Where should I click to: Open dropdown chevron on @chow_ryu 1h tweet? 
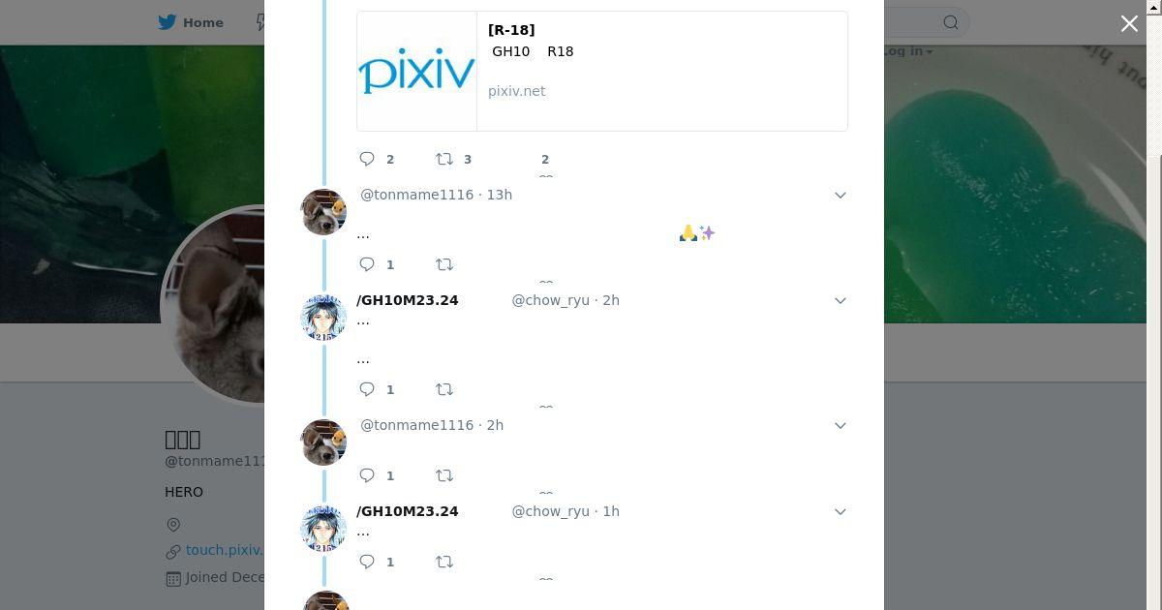pyautogui.click(x=841, y=511)
